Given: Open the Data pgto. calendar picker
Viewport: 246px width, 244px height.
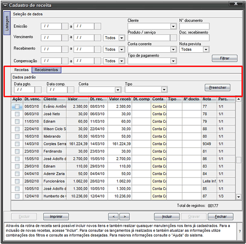Looking at the screenshot, I should click(x=38, y=90).
